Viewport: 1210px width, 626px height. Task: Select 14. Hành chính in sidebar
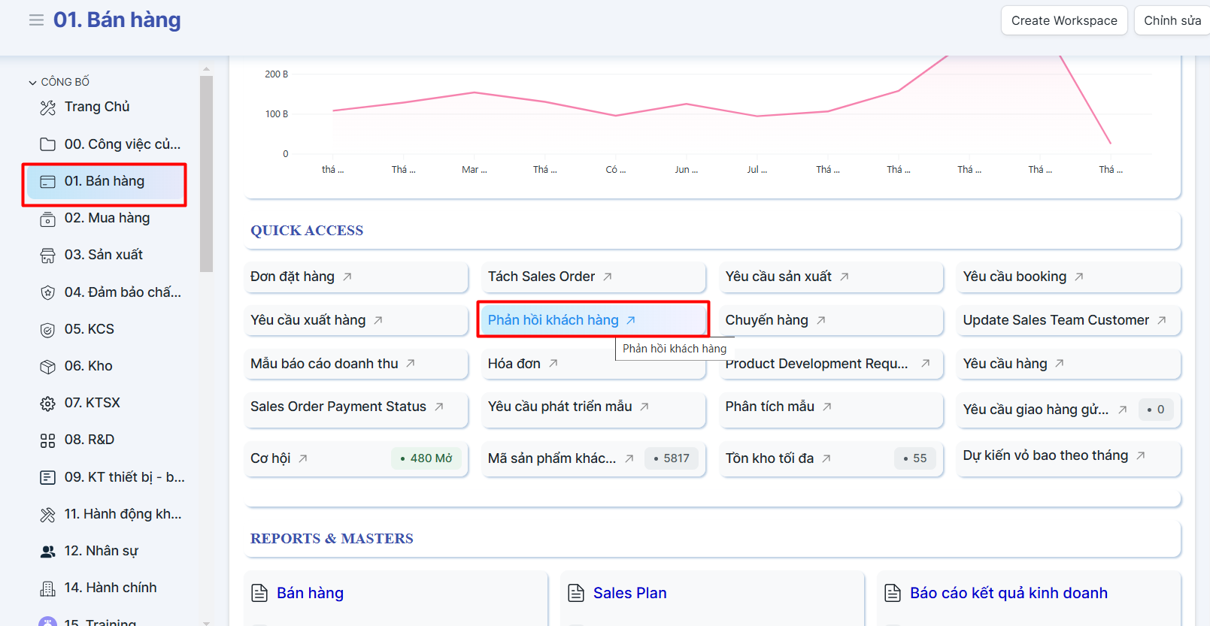tap(110, 588)
